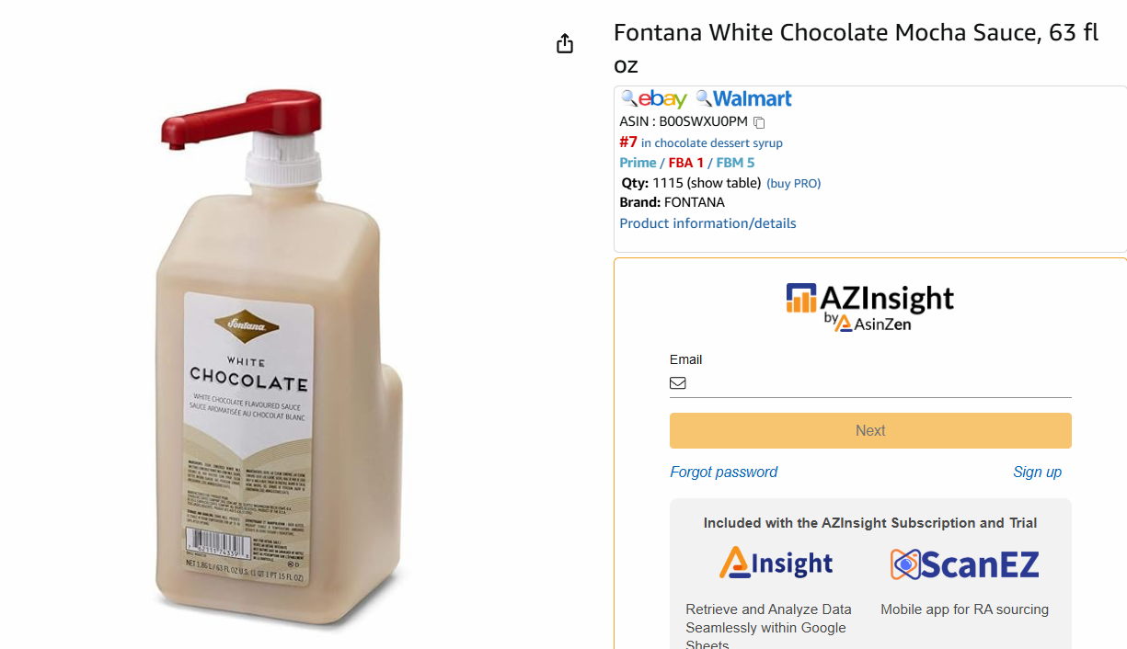Click the envelope icon in the Email field
This screenshot has width=1127, height=649.
pyautogui.click(x=678, y=383)
